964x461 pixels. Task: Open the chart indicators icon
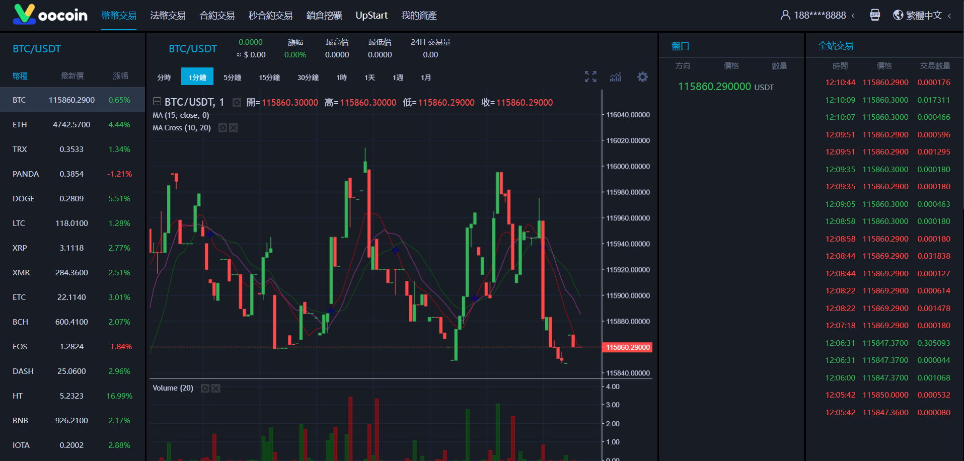click(615, 76)
